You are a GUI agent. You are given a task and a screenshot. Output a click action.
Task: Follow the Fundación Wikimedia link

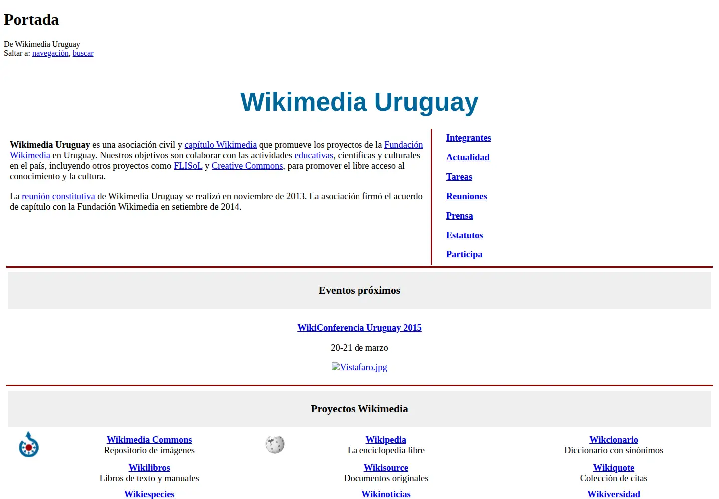click(x=403, y=145)
